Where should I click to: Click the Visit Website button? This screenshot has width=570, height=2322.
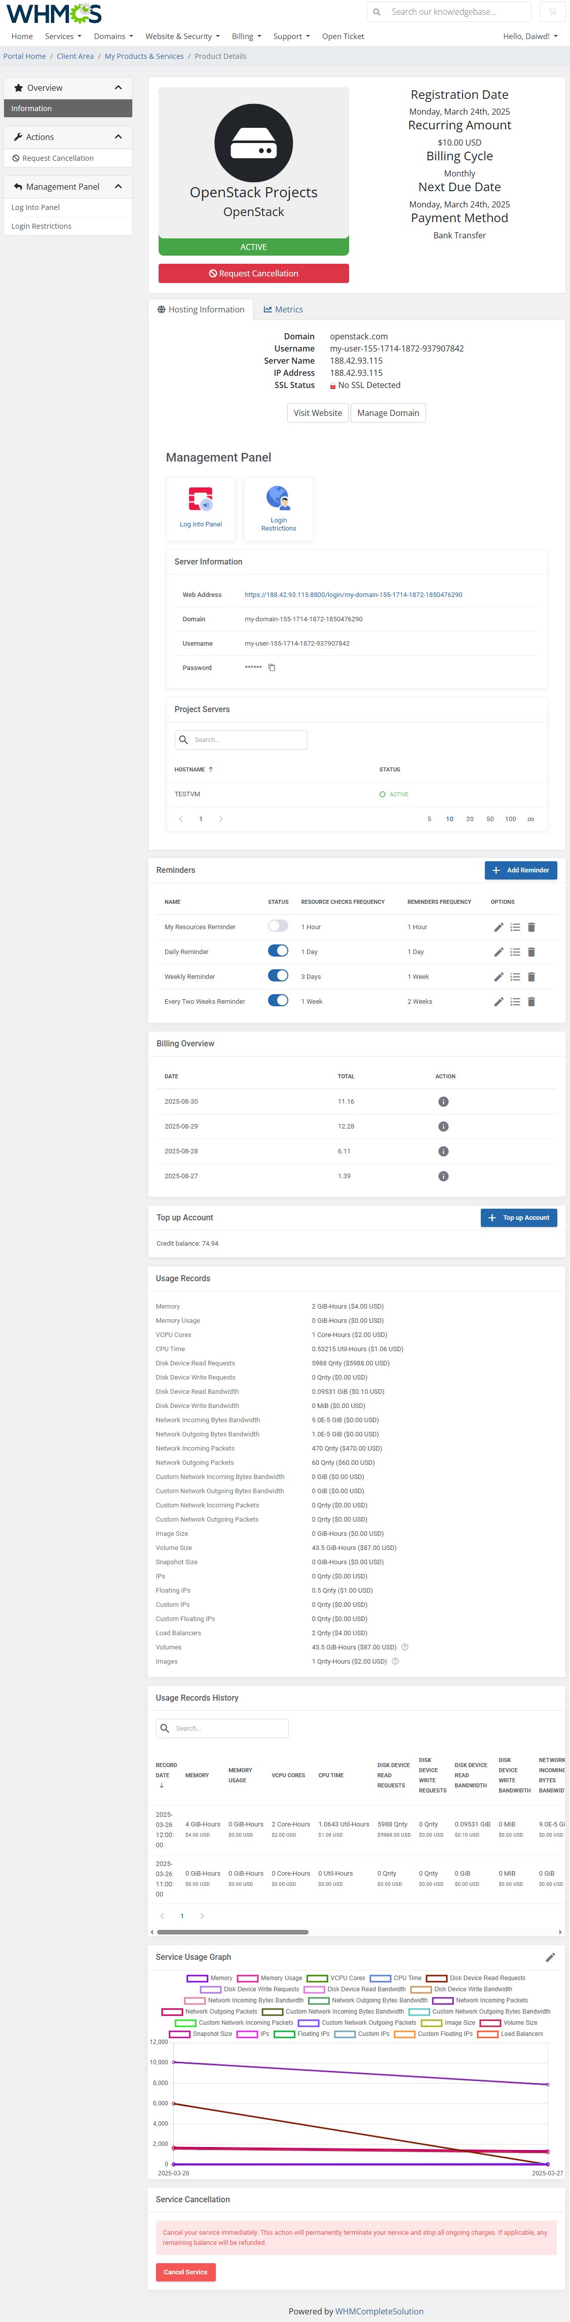click(318, 413)
